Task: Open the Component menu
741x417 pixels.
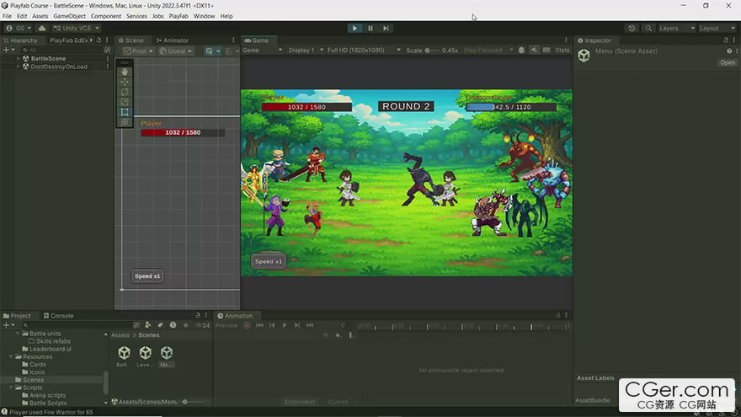Action: click(x=106, y=16)
